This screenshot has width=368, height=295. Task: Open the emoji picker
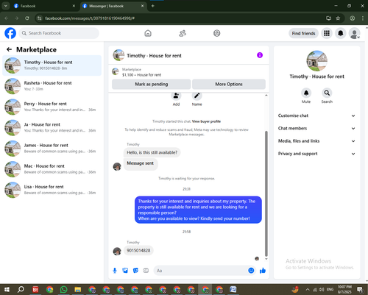pos(251,271)
